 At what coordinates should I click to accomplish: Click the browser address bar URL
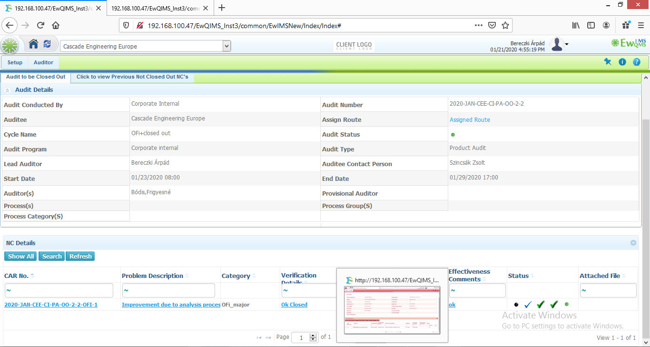coord(244,25)
